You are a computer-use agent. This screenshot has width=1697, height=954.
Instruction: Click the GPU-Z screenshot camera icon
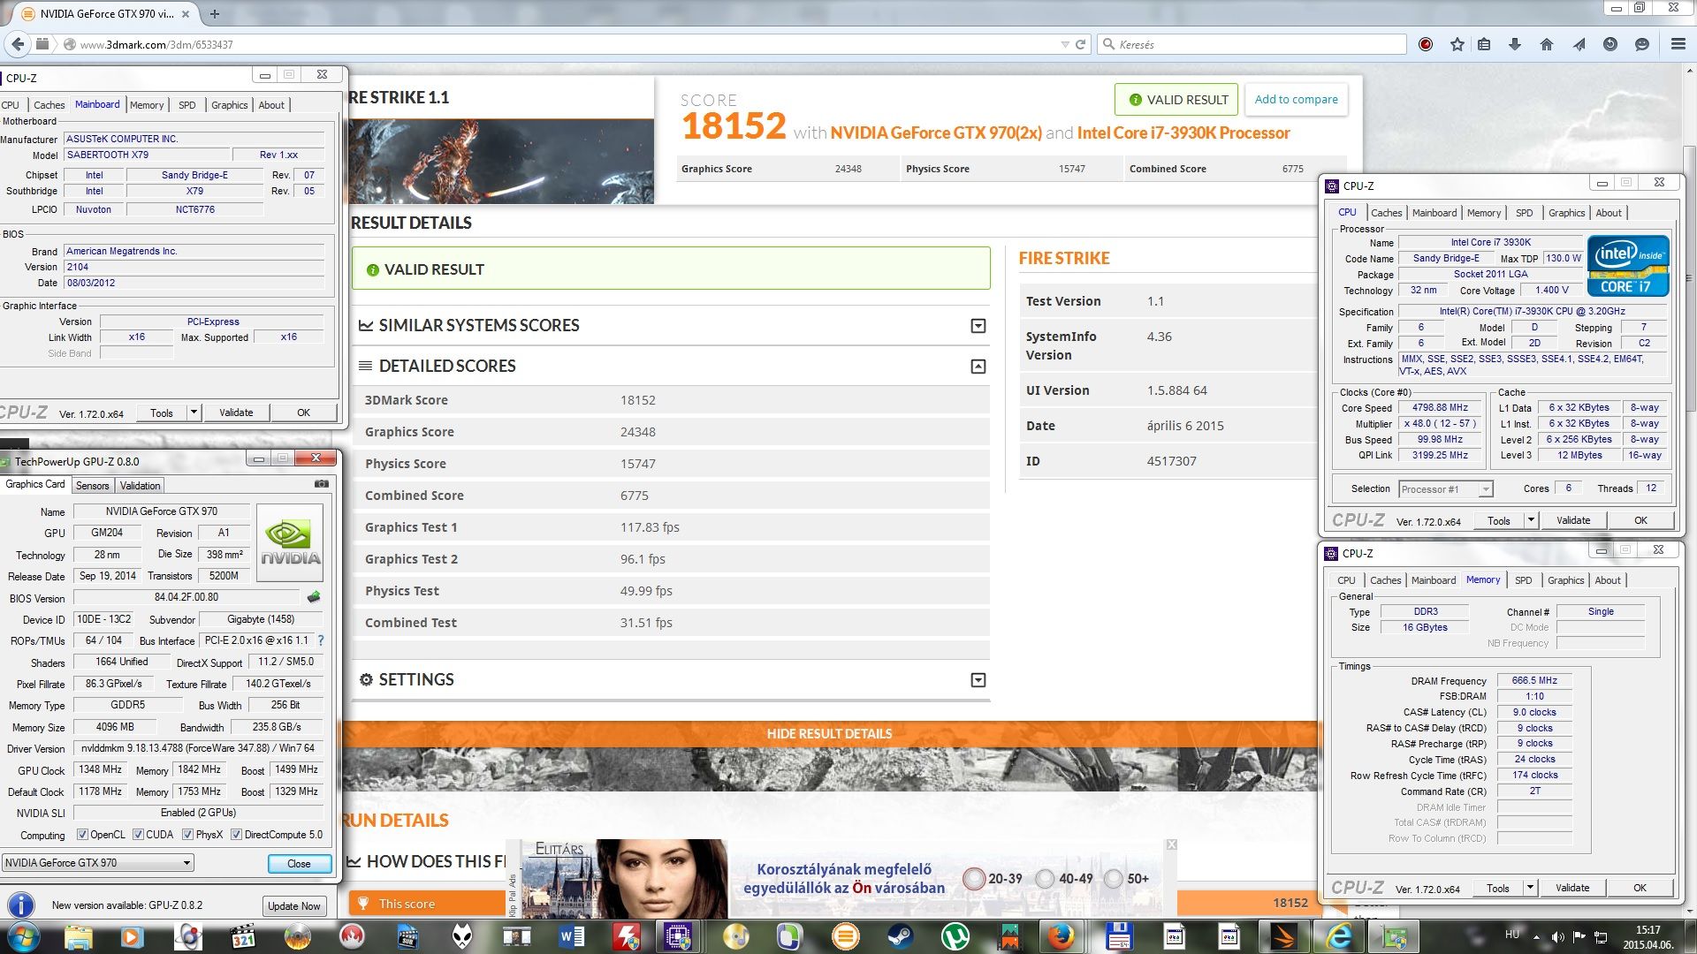pos(322,484)
